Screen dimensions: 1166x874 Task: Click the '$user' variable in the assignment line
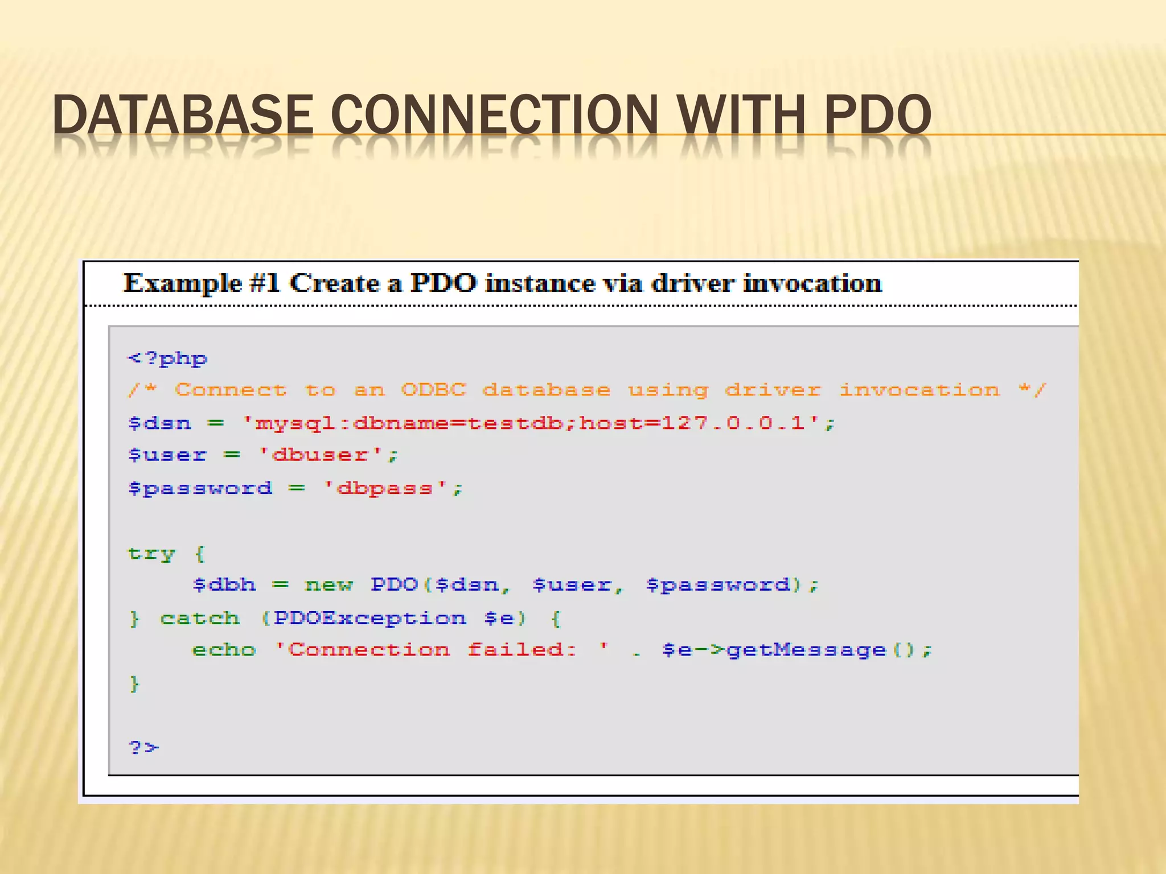pyautogui.click(x=167, y=455)
